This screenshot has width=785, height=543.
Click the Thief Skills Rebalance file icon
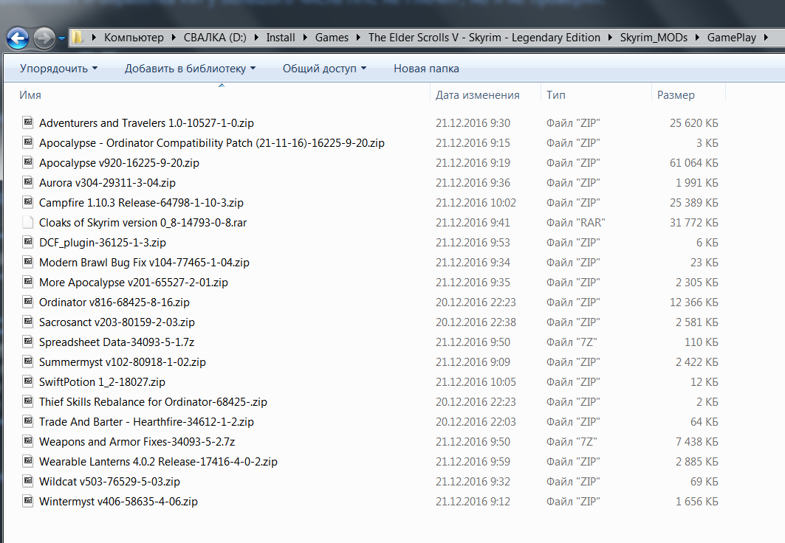[x=28, y=401]
